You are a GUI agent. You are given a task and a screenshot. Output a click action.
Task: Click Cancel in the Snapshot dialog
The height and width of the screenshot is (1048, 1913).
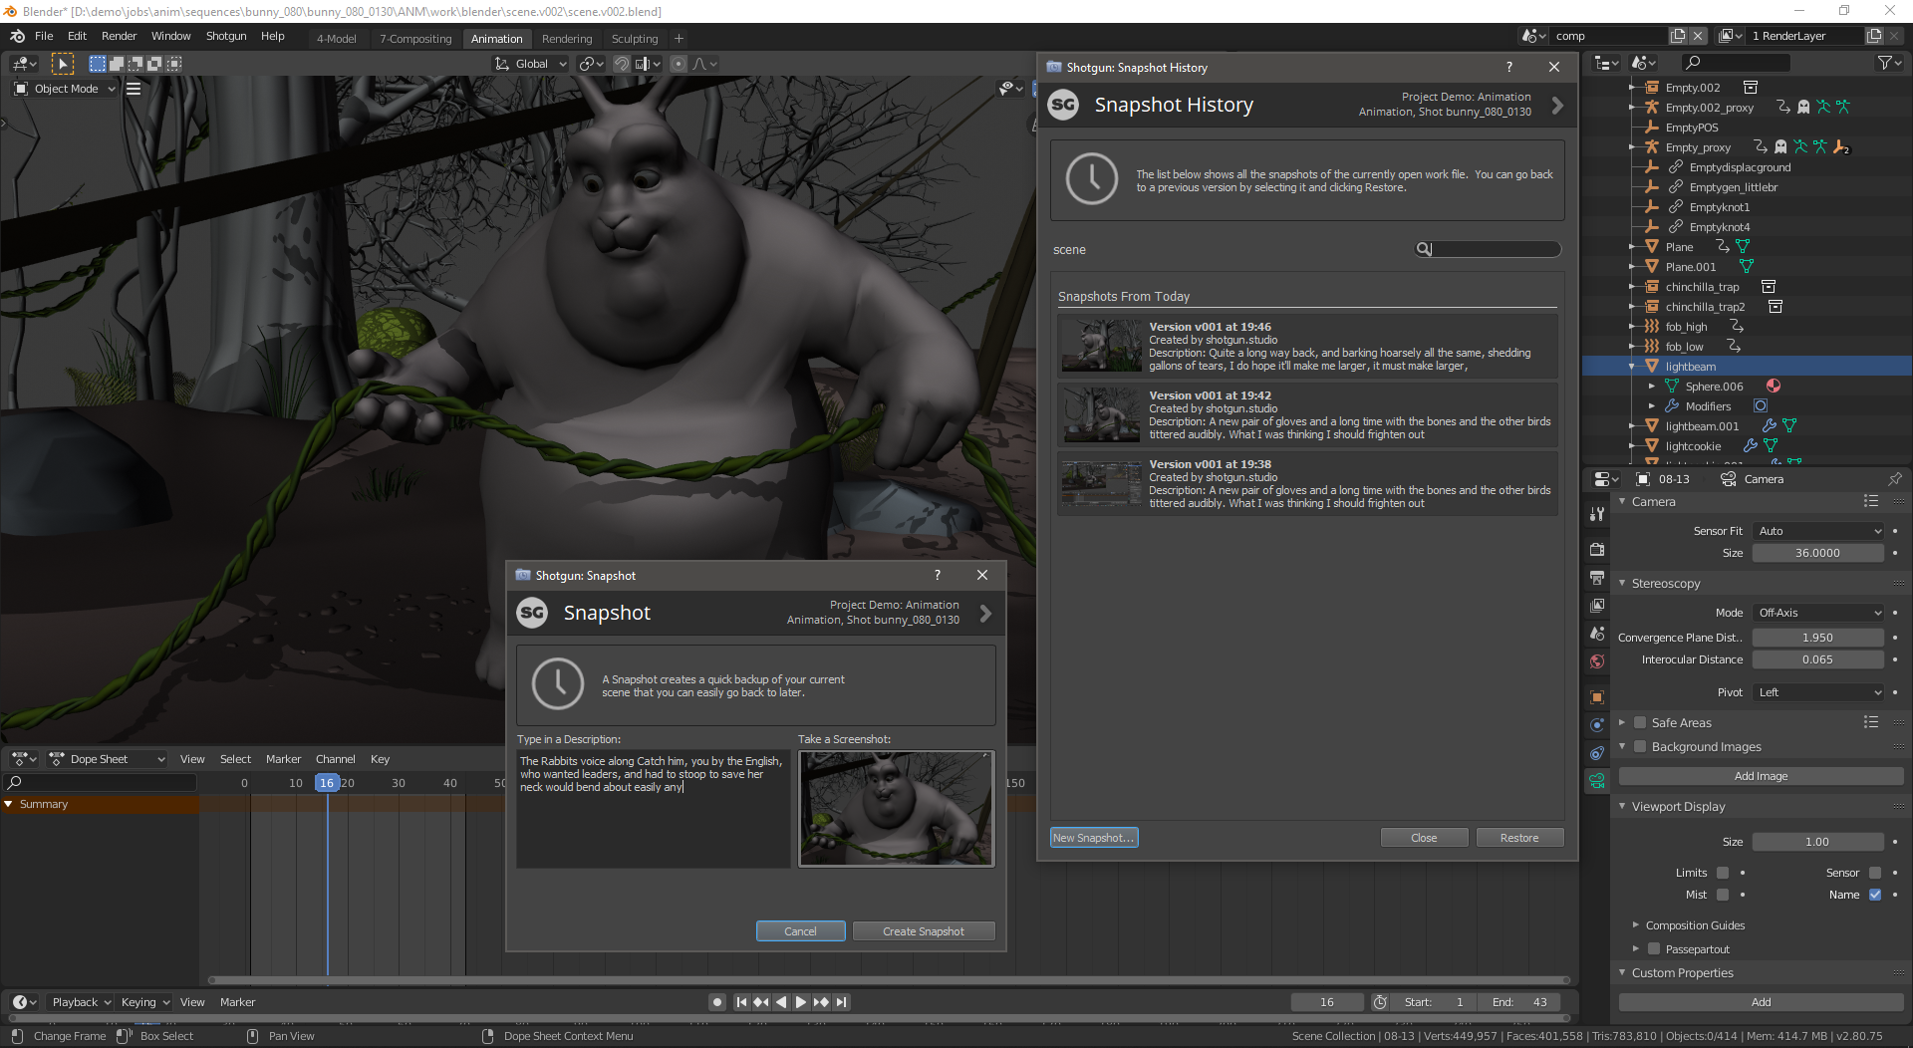[x=800, y=931]
